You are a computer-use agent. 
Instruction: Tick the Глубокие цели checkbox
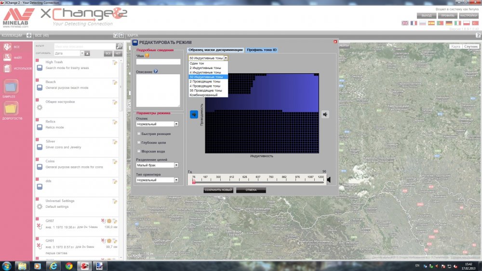(x=139, y=143)
